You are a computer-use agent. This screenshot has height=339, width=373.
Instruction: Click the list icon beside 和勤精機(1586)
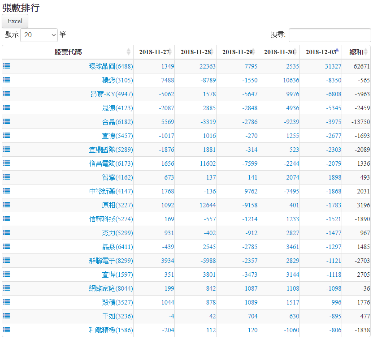[x=7, y=330]
